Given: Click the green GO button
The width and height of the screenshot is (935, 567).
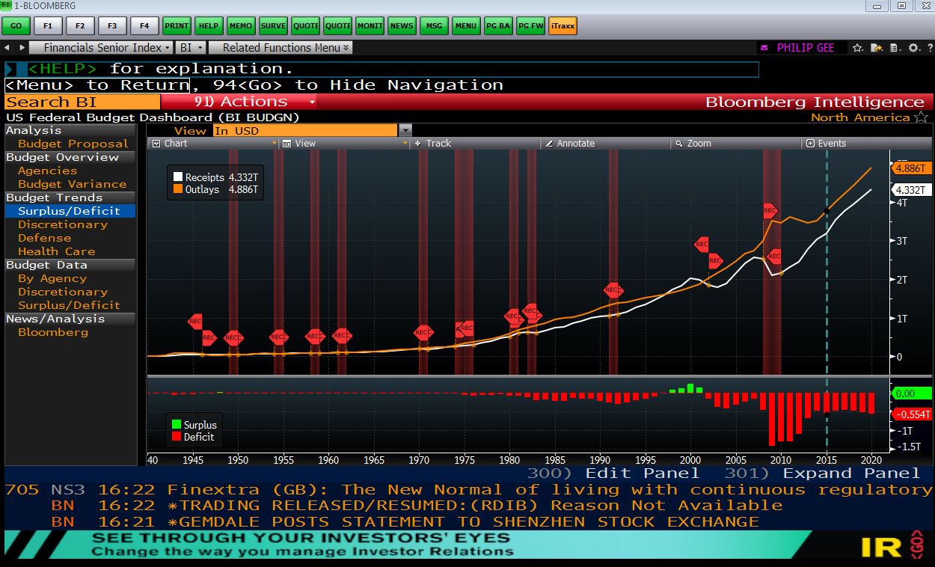Looking at the screenshot, I should 16,25.
